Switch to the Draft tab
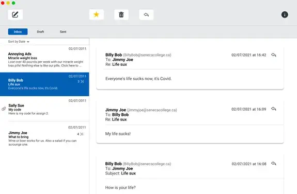This screenshot has width=297, height=194. point(40,32)
